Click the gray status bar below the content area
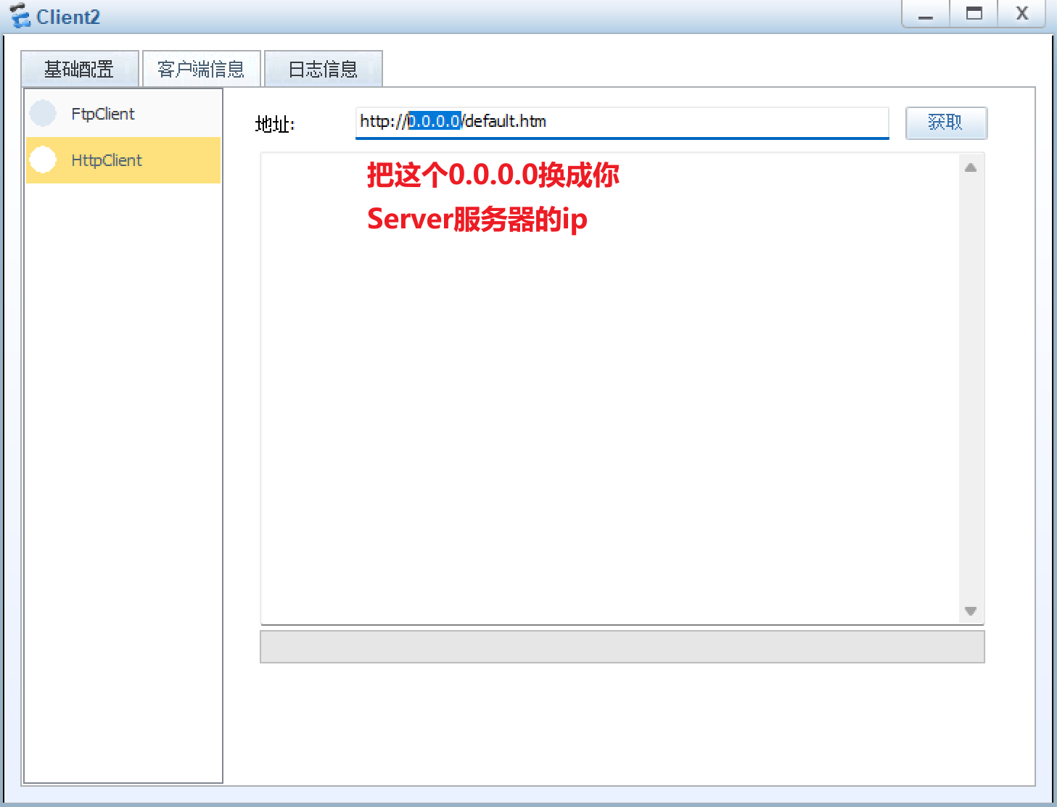Screen dimensions: 1057x807 click(x=622, y=647)
